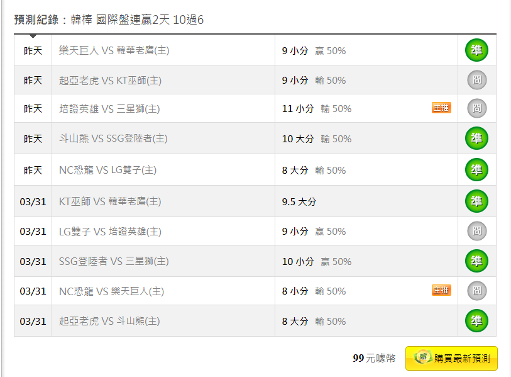511x377 pixels.
Task: Click the small arrow above first 昨天
Action: point(33,36)
